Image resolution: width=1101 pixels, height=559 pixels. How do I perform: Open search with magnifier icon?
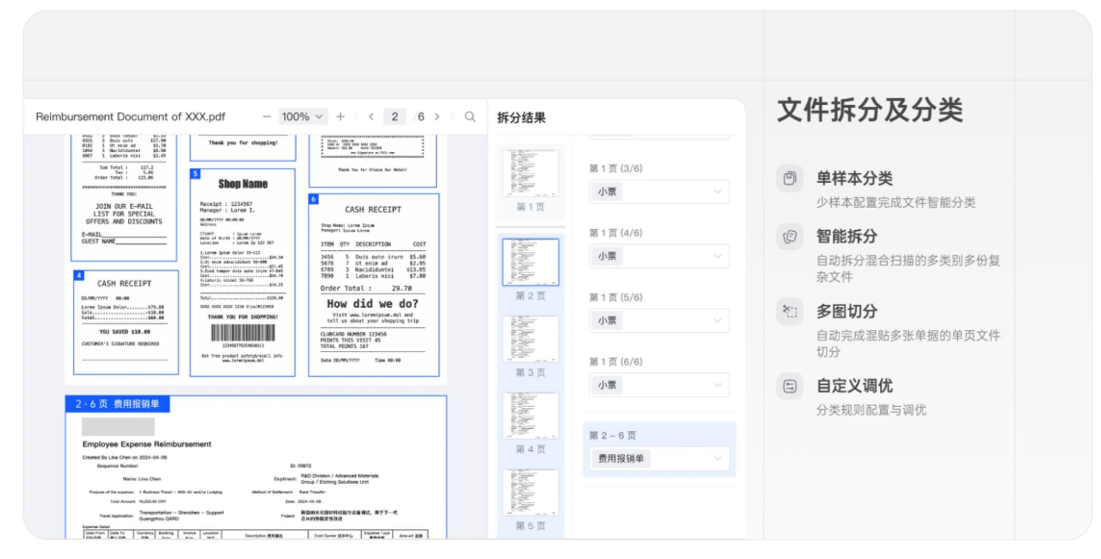coord(470,117)
